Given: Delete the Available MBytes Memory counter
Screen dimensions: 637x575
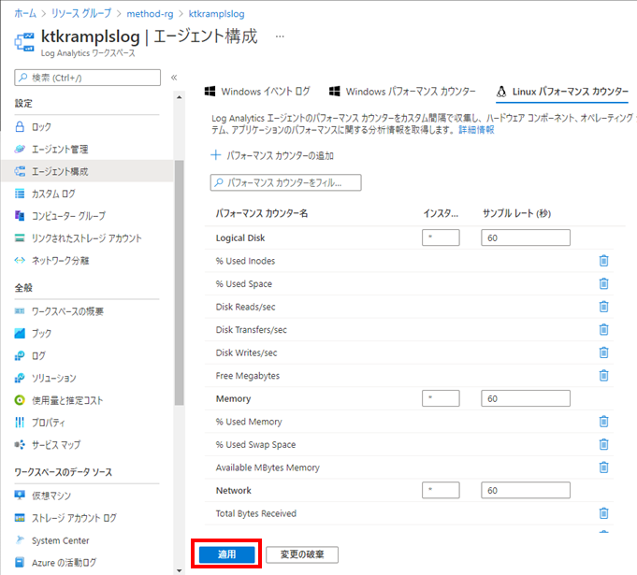Looking at the screenshot, I should [603, 467].
